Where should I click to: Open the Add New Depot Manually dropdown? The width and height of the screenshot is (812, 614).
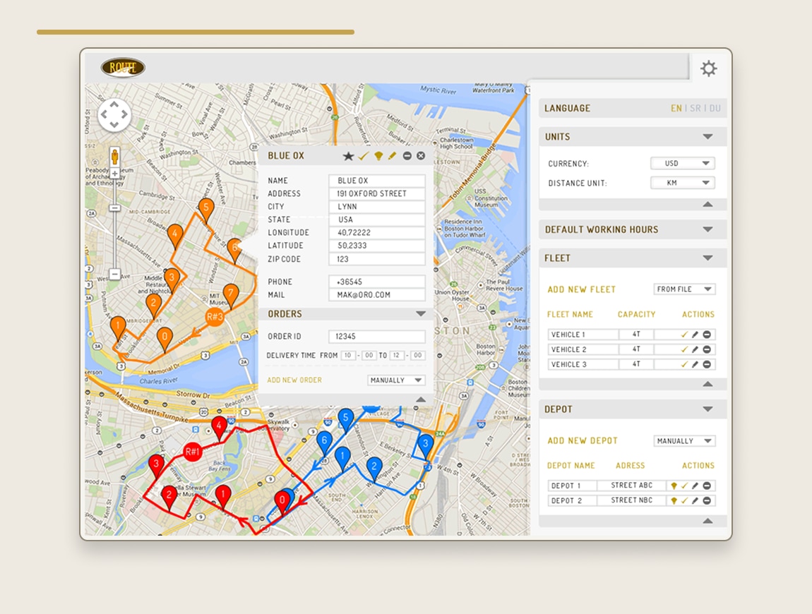[685, 440]
